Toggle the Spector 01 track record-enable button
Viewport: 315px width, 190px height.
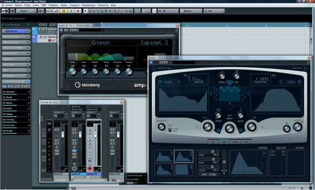(50, 40)
